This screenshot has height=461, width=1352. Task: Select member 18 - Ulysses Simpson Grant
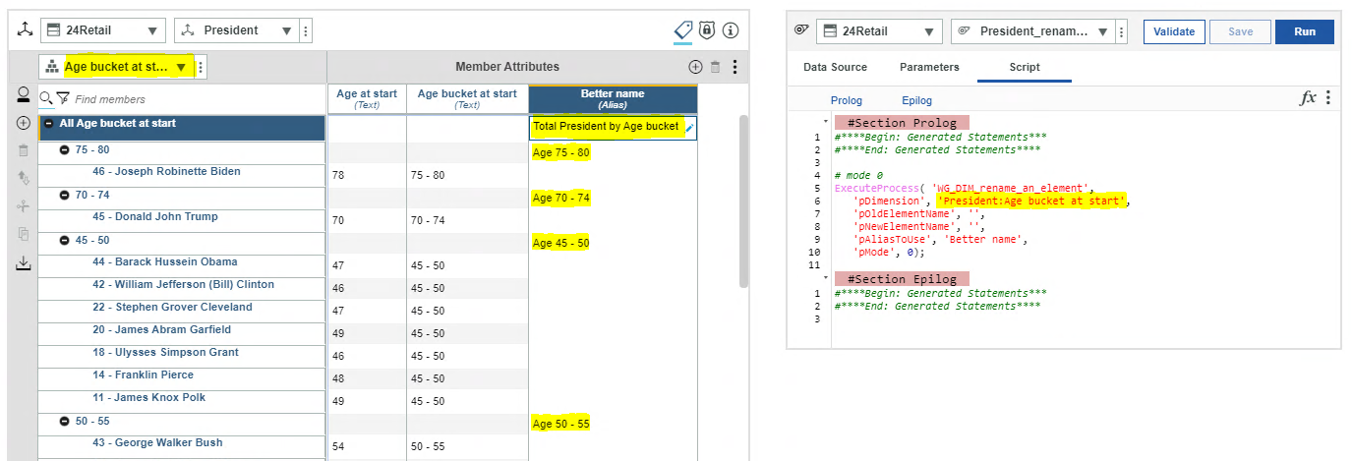click(x=166, y=353)
